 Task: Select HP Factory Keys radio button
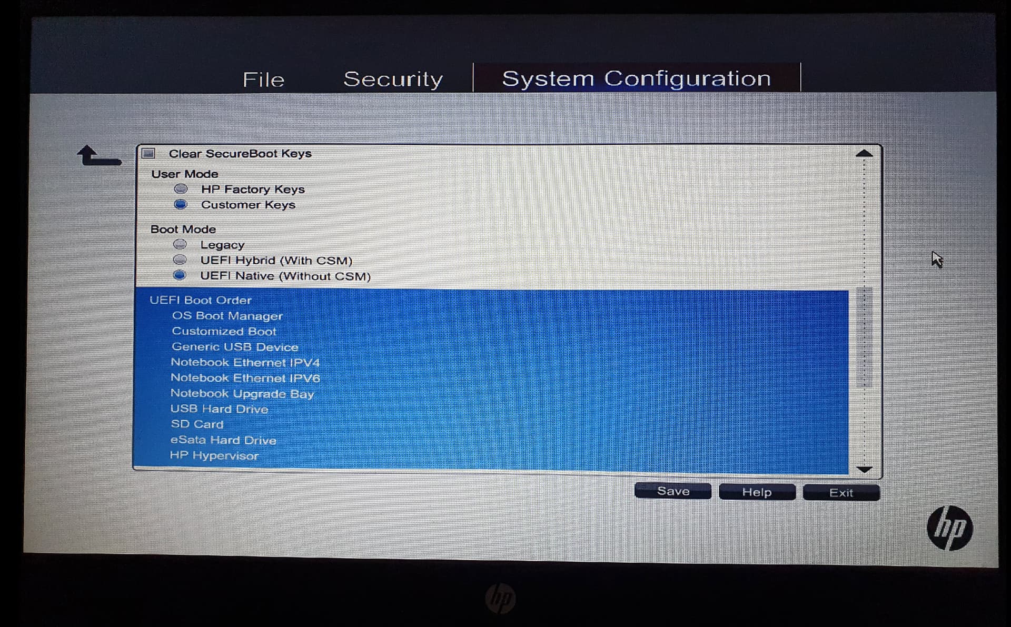[181, 189]
